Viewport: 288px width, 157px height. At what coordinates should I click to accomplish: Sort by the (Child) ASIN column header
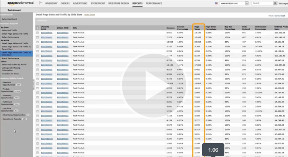pyautogui.click(x=63, y=28)
